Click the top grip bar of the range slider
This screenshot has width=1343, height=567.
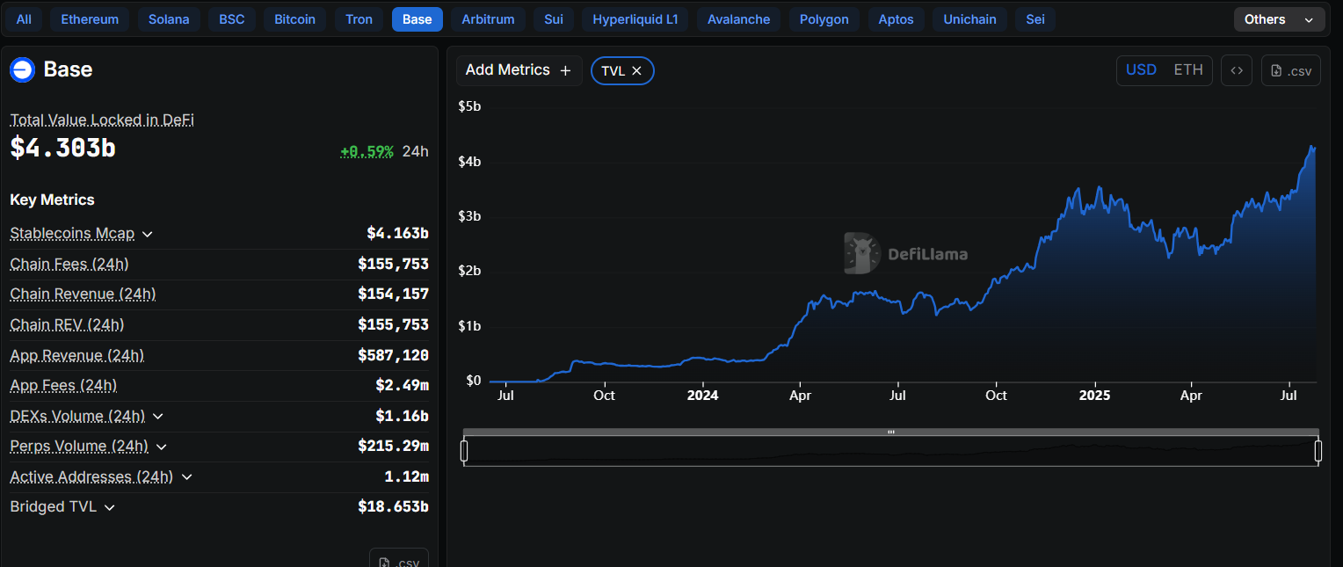click(891, 432)
